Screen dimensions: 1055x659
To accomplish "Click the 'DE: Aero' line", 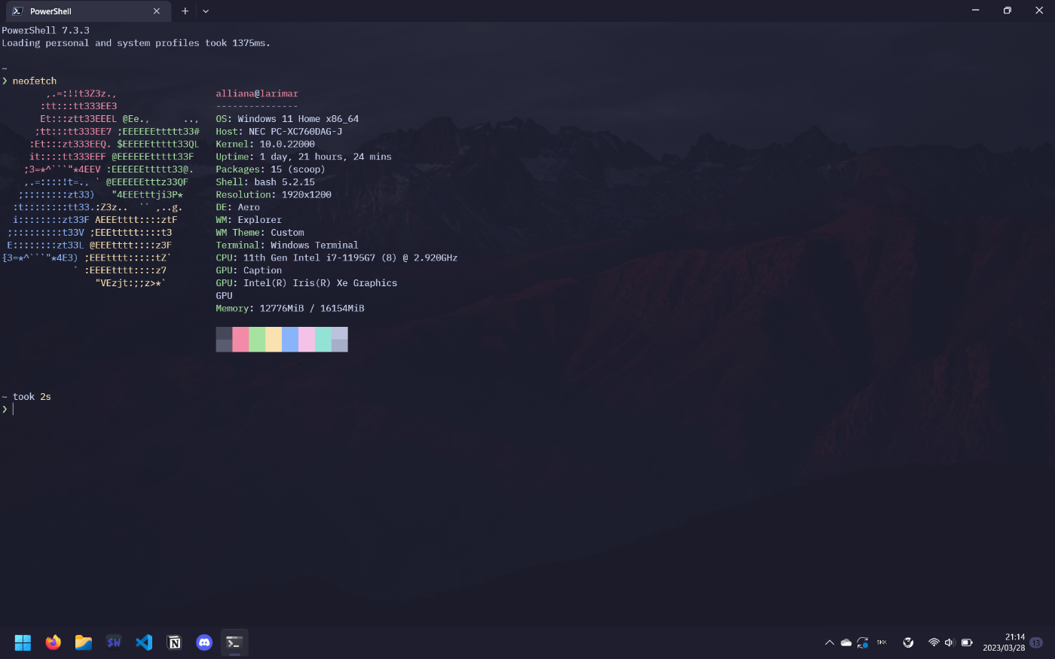I will point(238,208).
